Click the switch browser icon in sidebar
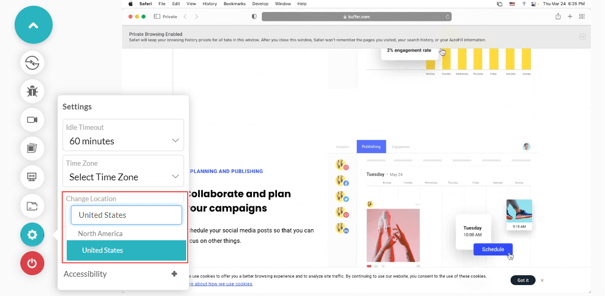The image size is (605, 296). point(32,63)
